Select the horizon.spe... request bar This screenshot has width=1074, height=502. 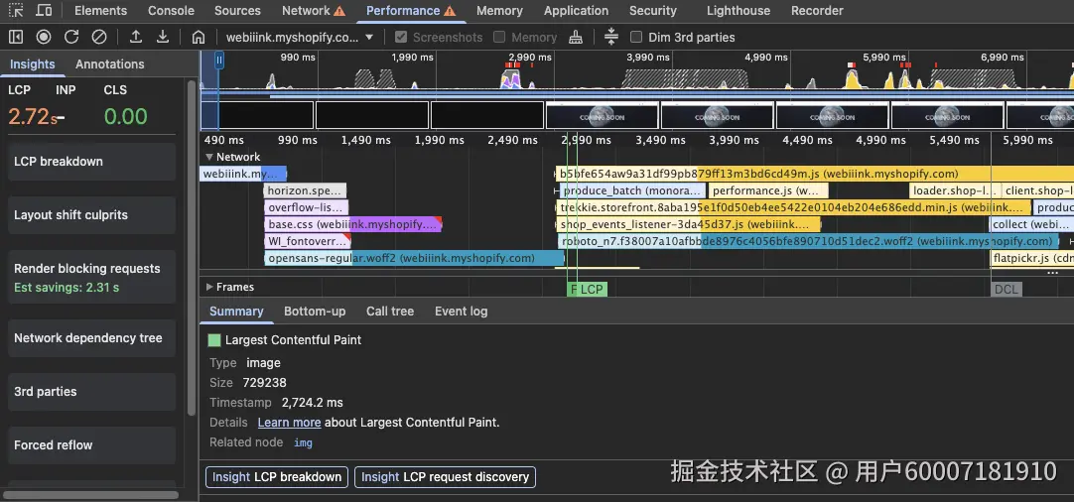pos(306,190)
